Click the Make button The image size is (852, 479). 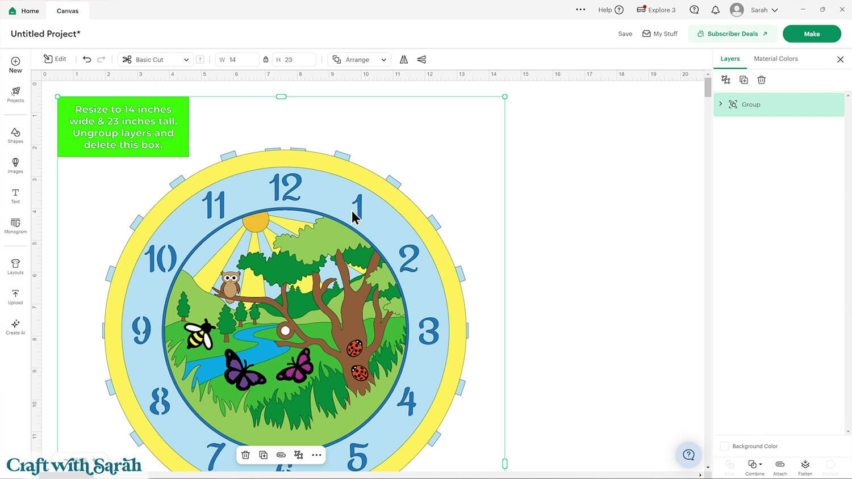(x=812, y=33)
